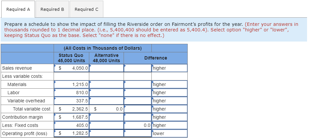The height and width of the screenshot is (138, 310).
Task: Click the Alternative 48,000 Units header
Action: click(x=106, y=58)
